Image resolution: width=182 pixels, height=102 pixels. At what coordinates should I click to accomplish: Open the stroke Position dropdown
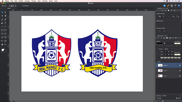coord(168,49)
